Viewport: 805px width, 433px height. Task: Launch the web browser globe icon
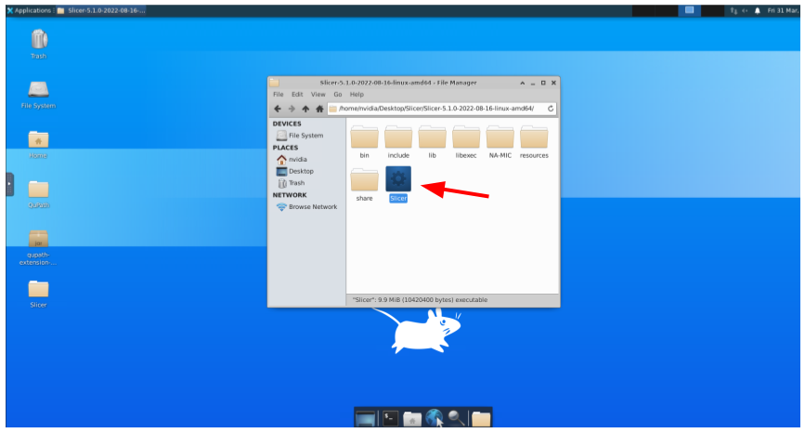click(x=434, y=419)
